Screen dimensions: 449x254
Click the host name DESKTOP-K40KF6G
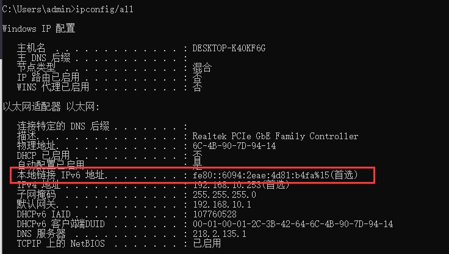[229, 48]
